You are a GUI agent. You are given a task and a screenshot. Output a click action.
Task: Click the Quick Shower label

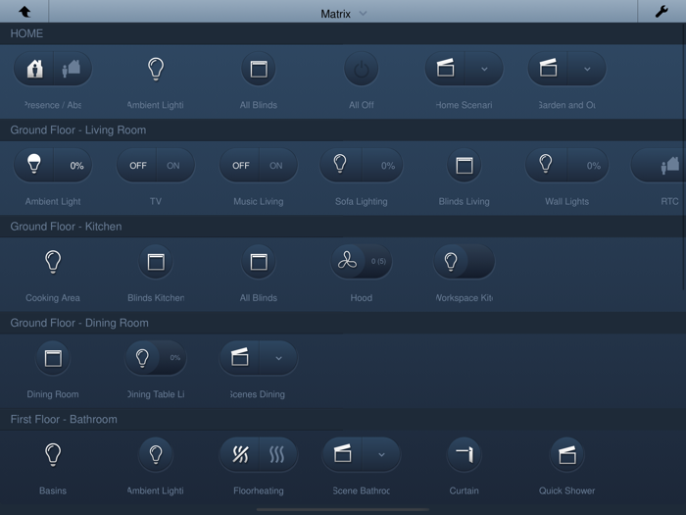tap(567, 490)
